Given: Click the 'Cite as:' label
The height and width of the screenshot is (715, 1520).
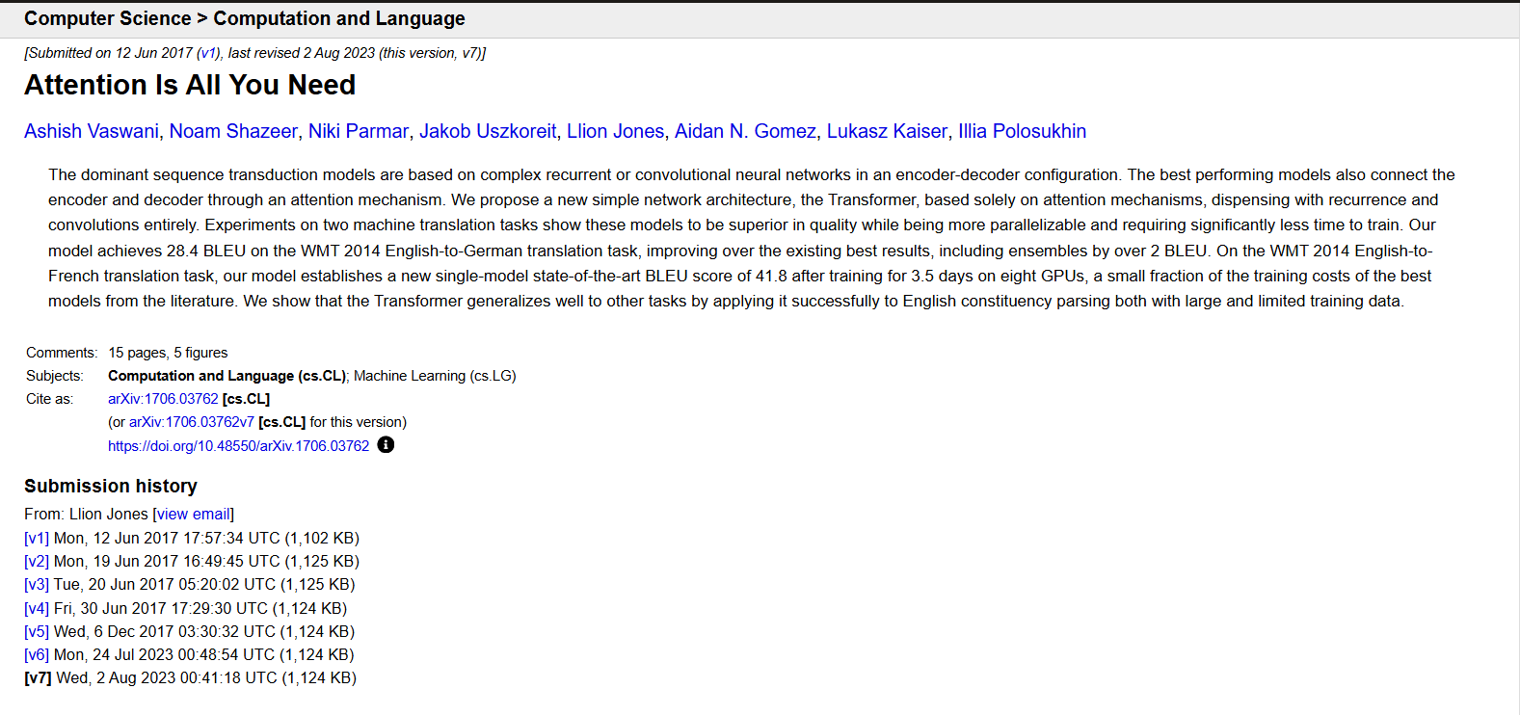Looking at the screenshot, I should click(49, 399).
